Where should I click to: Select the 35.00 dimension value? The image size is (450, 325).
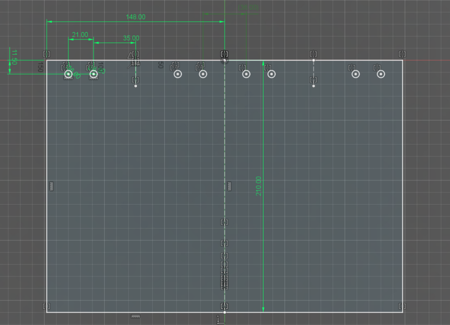click(131, 38)
